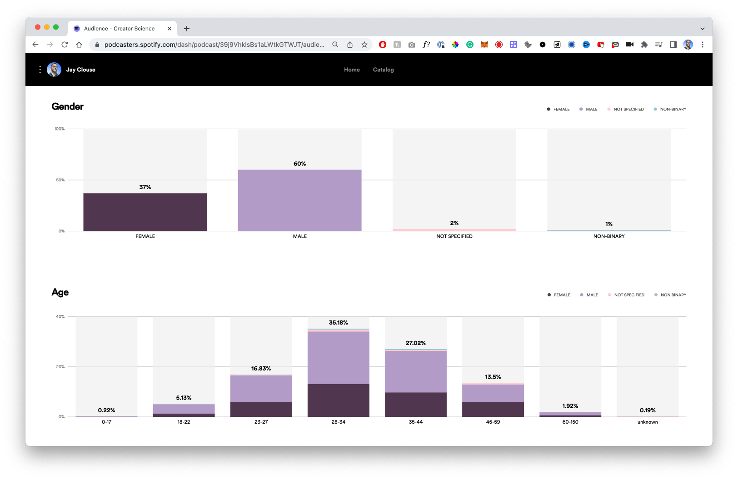This screenshot has height=480, width=738.
Task: Click the browser forward arrow
Action: coord(50,45)
